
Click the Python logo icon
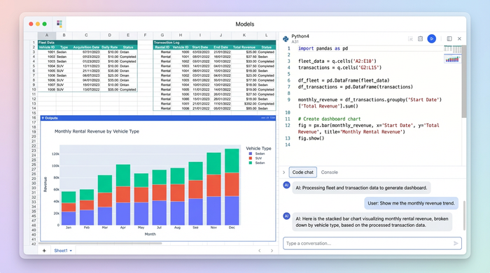[286, 39]
